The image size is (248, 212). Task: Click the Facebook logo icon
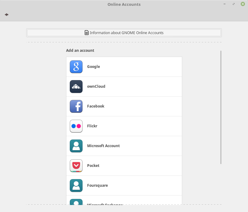pos(76,106)
